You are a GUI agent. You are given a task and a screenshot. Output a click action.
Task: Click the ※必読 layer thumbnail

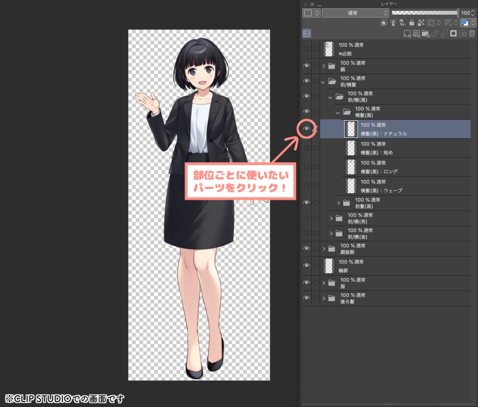click(329, 48)
